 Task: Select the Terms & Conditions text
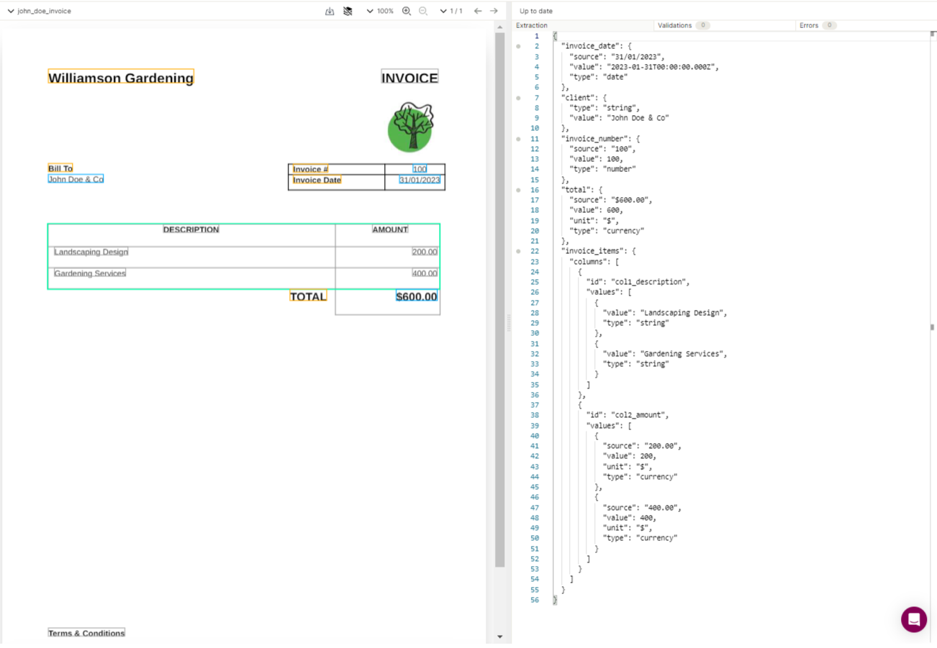coord(86,633)
